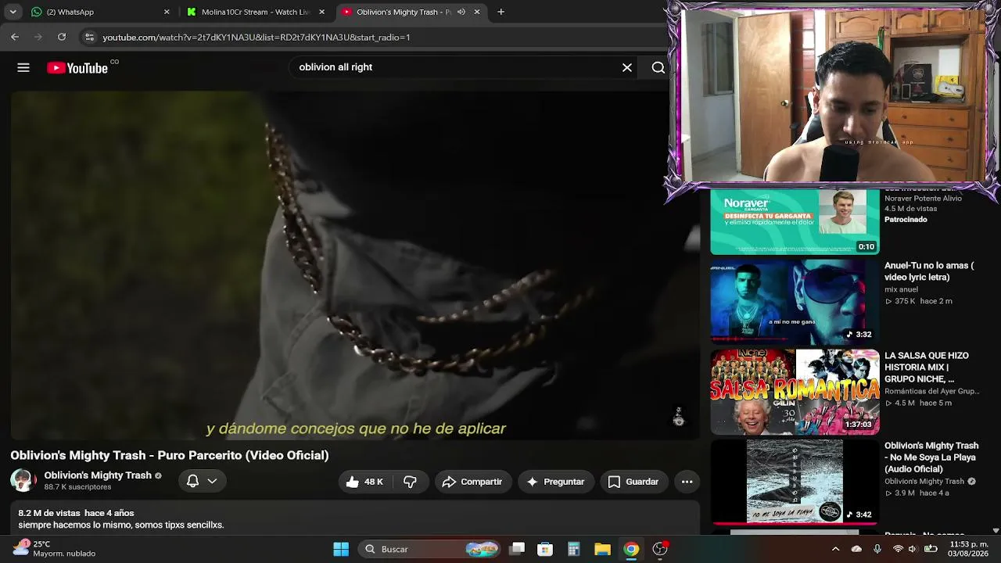Viewport: 1001px width, 563px height.
Task: Clear the YouTube search text
Action: [627, 68]
